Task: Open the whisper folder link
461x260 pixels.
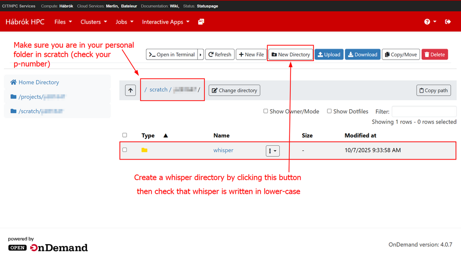Action: pos(223,150)
